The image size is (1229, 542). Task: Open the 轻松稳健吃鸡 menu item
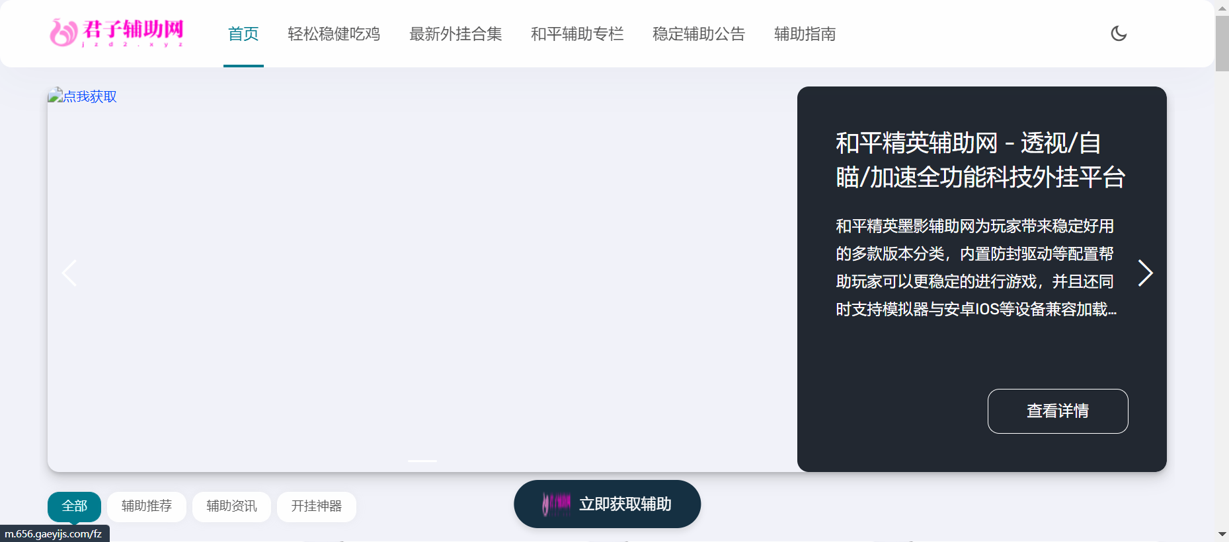coord(334,34)
